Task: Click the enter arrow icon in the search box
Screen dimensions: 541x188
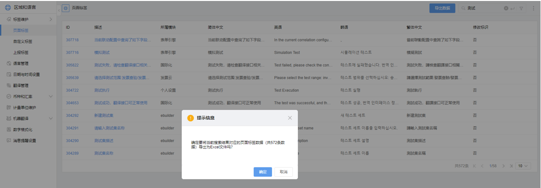Action: (x=512, y=8)
